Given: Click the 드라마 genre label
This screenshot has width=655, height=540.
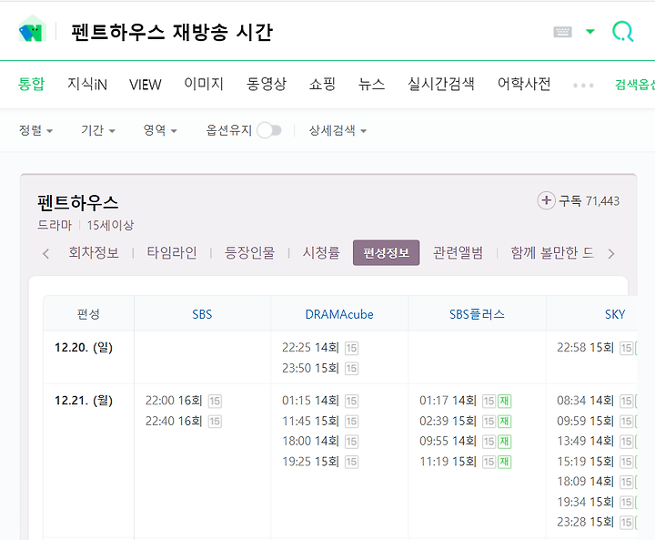Looking at the screenshot, I should tap(55, 226).
